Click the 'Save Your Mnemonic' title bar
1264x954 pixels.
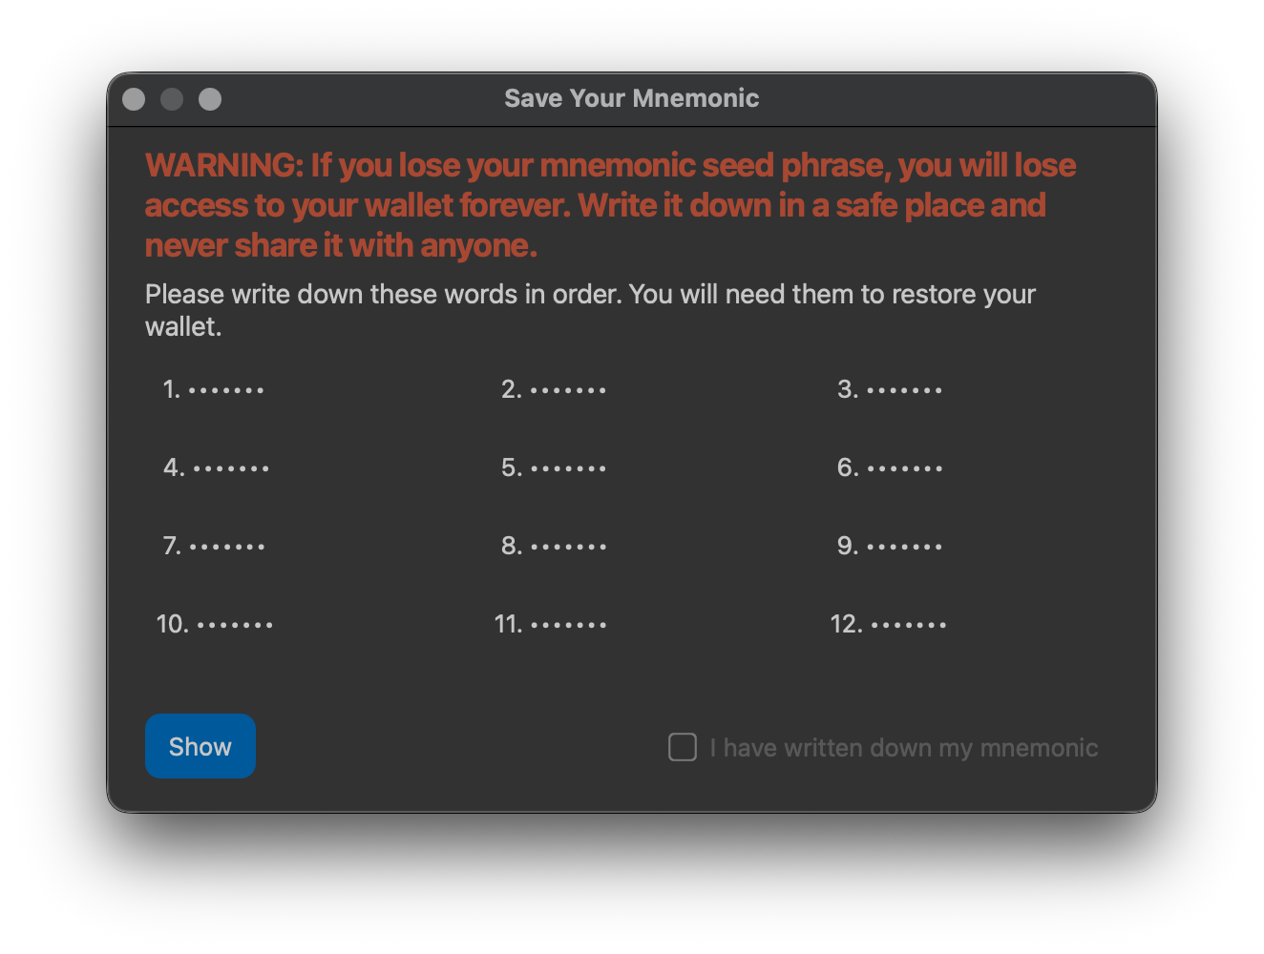(631, 99)
